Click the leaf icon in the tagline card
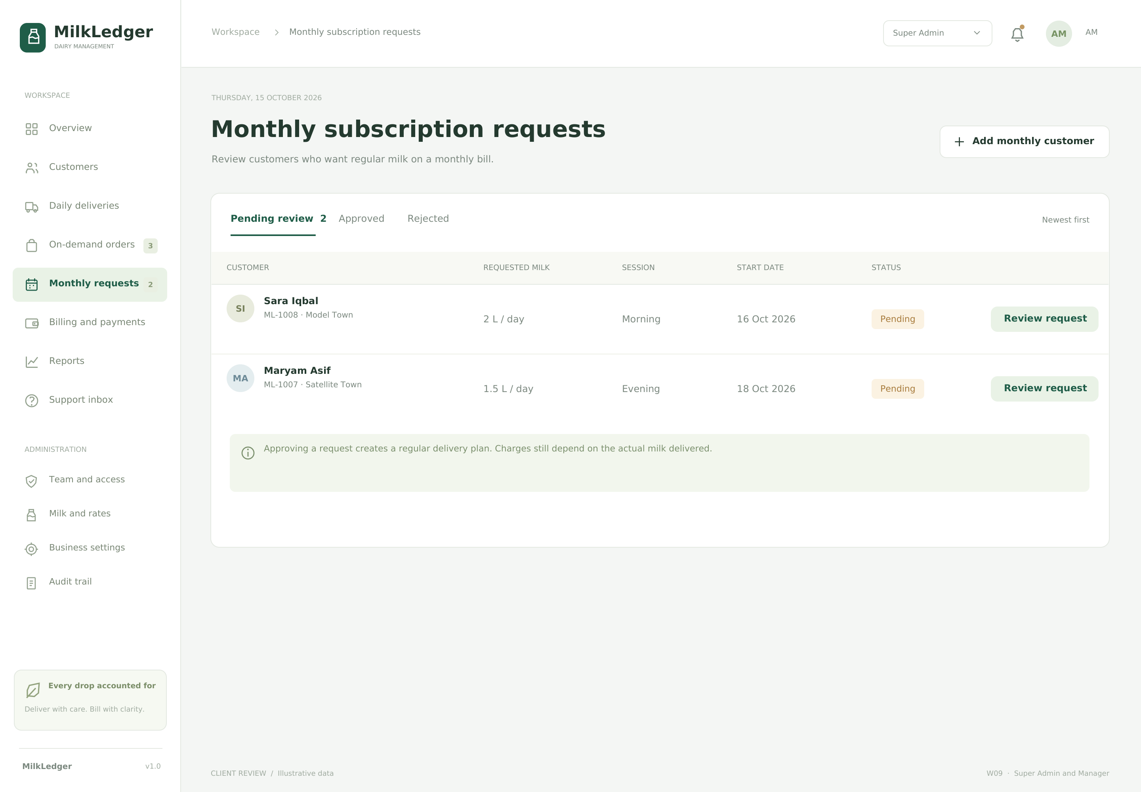 [33, 690]
